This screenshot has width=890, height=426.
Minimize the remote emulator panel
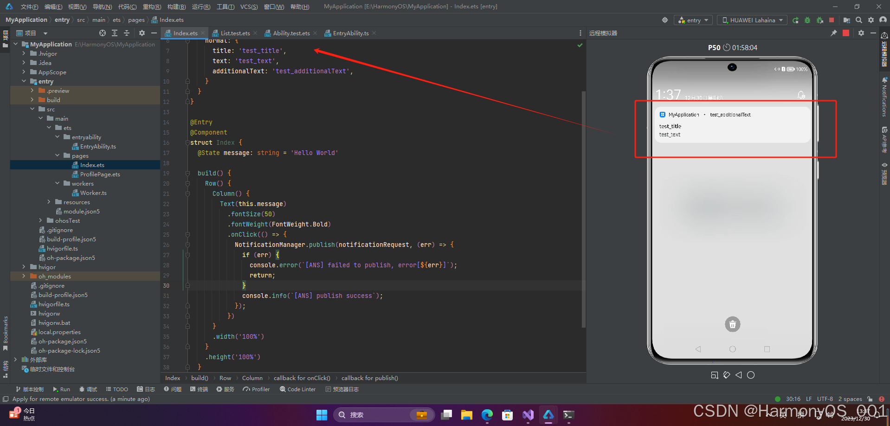pos(873,33)
